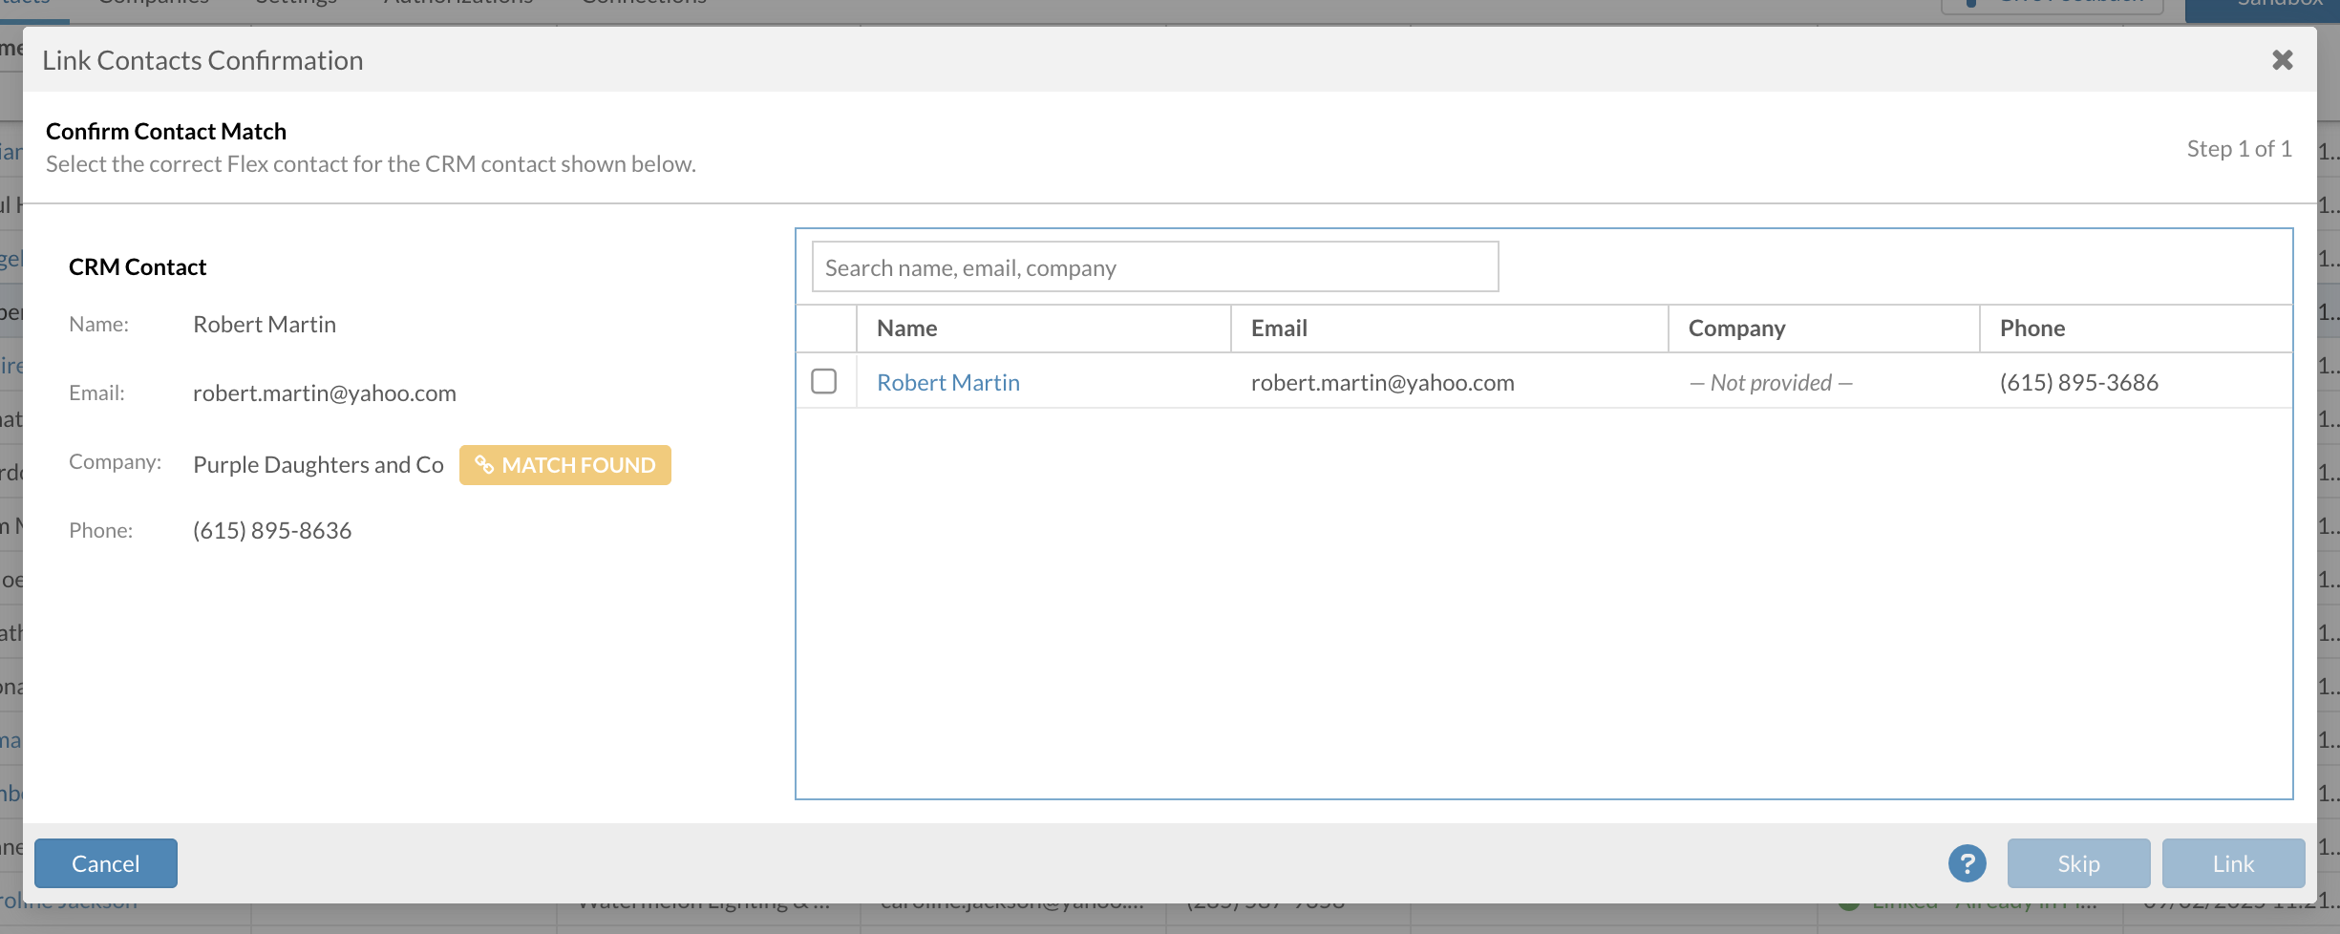This screenshot has width=2340, height=934.
Task: Focus the search name, email, company field
Action: pyautogui.click(x=1154, y=267)
